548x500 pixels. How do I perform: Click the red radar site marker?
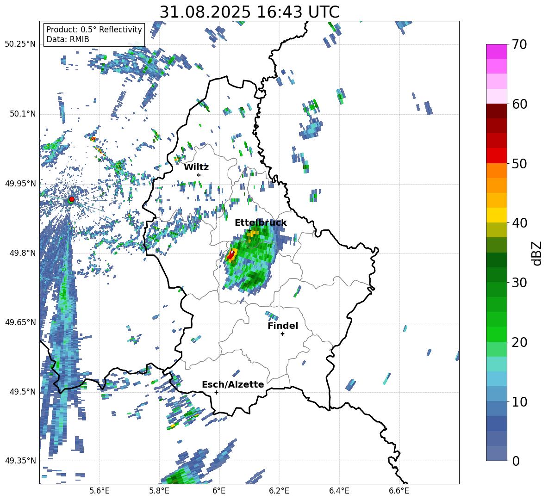(72, 199)
